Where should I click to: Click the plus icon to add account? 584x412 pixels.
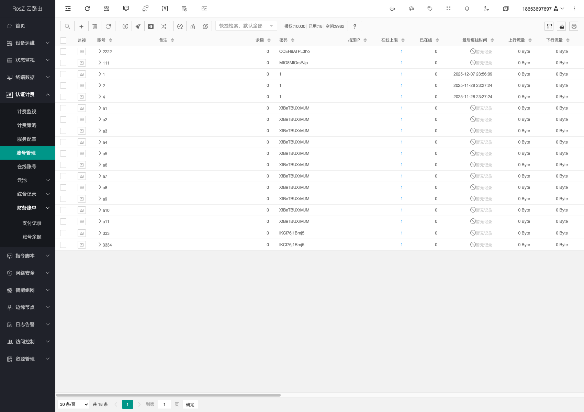[x=81, y=26]
